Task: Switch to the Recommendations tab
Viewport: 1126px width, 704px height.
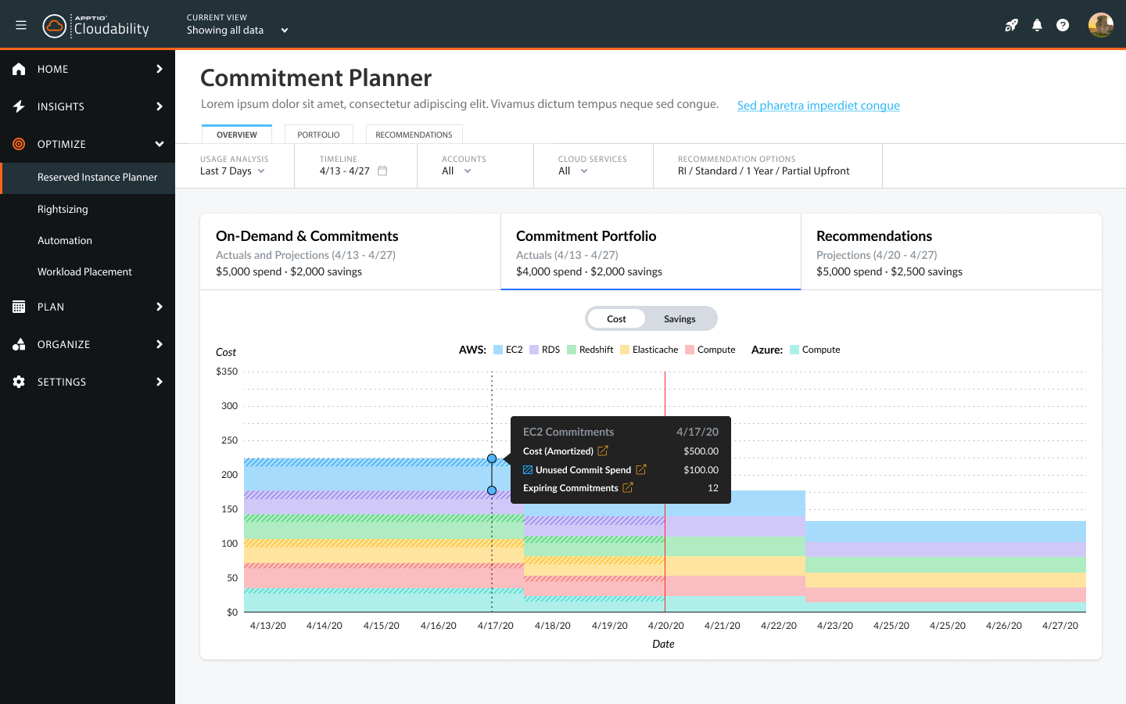Action: click(x=414, y=135)
